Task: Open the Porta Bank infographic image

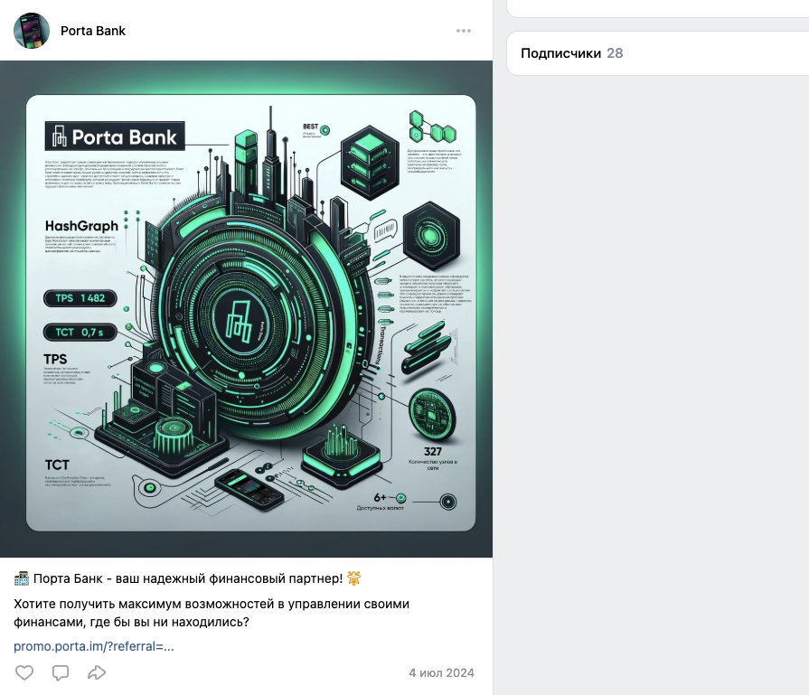Action: (246, 309)
